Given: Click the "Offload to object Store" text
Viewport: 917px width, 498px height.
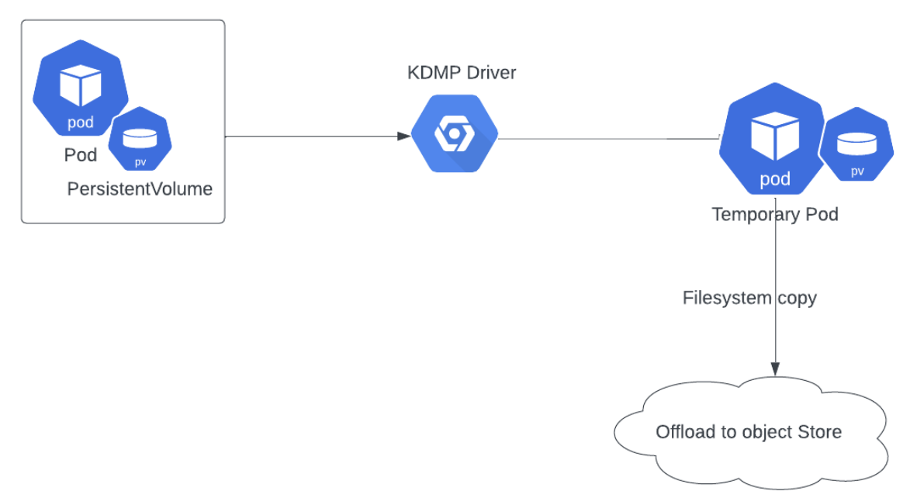Looking at the screenshot, I should (x=749, y=432).
